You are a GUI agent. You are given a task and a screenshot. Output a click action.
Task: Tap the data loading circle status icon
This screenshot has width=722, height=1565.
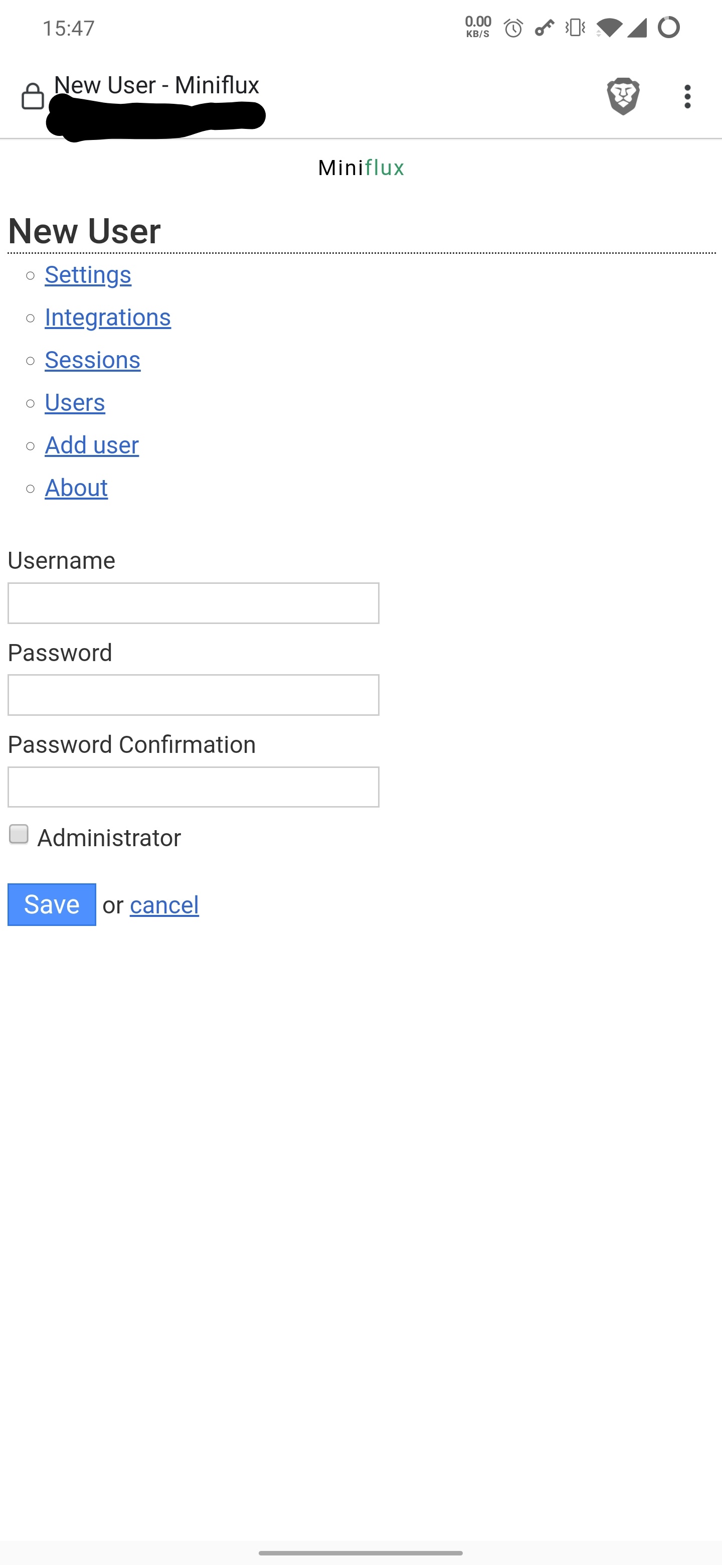[668, 27]
